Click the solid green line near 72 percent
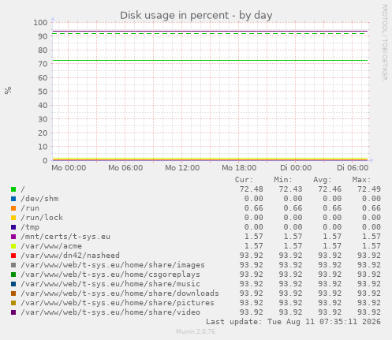The width and height of the screenshot is (392, 340). 210,61
